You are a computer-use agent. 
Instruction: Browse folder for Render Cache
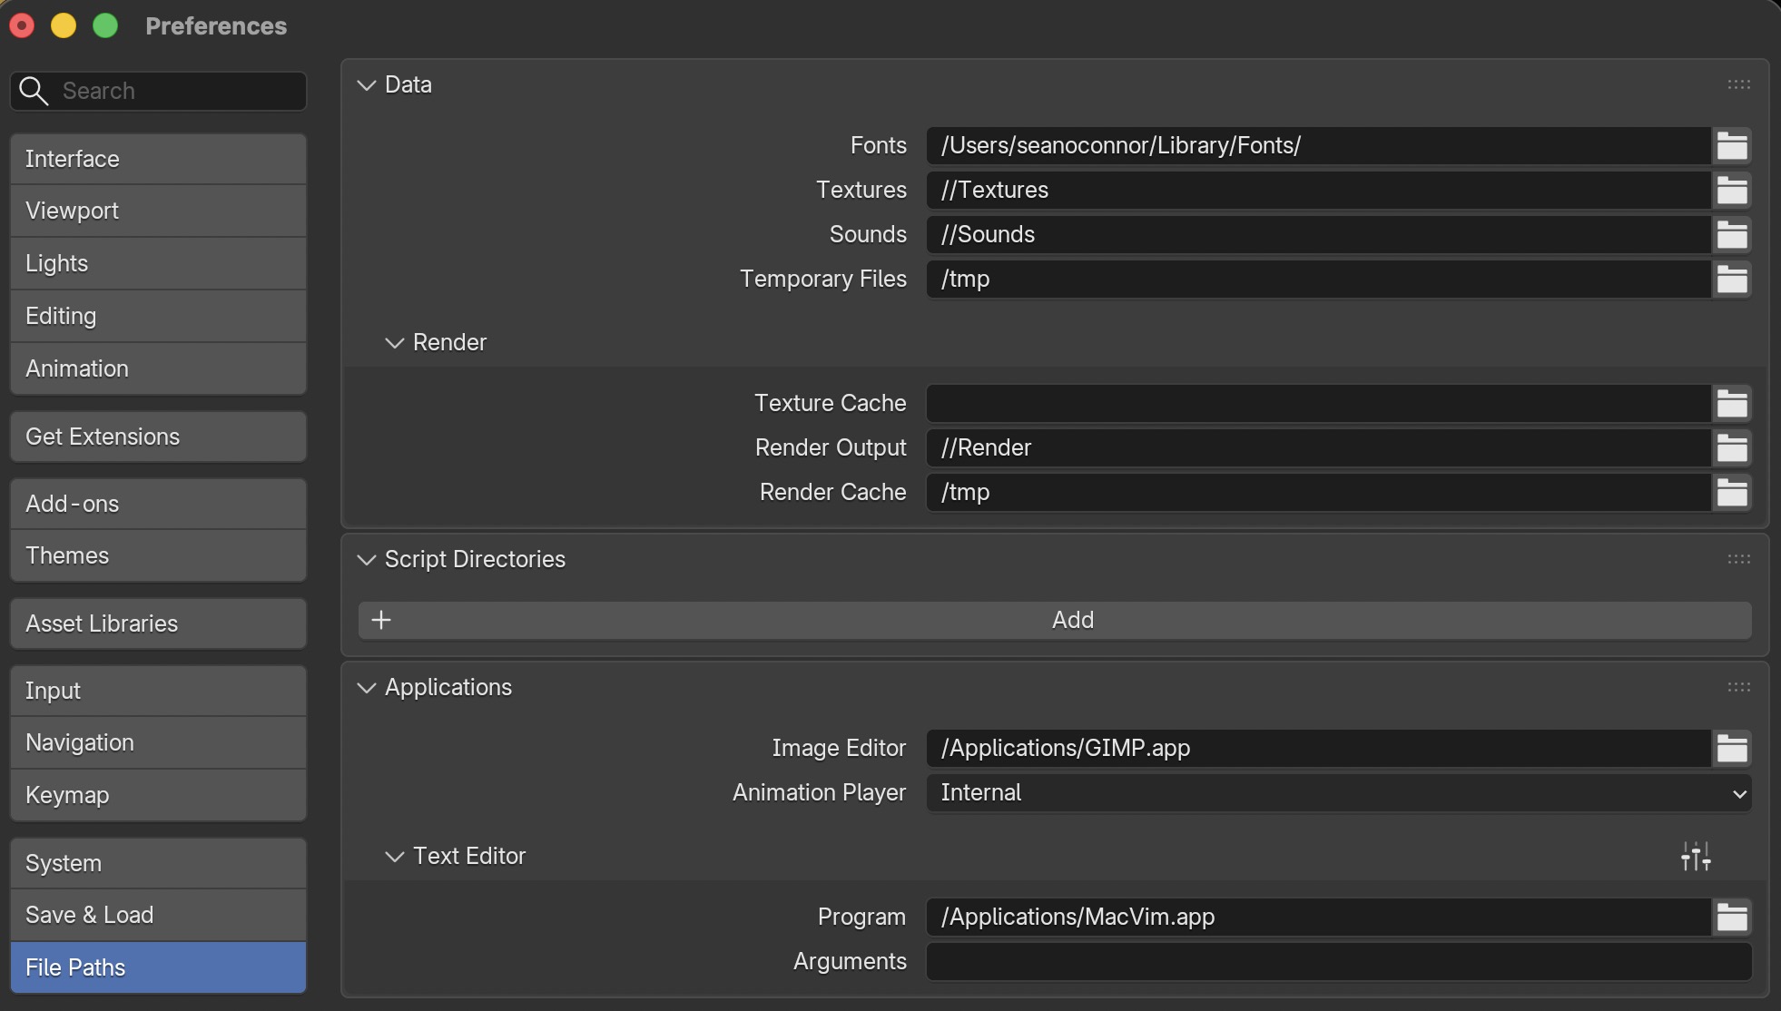click(1732, 492)
